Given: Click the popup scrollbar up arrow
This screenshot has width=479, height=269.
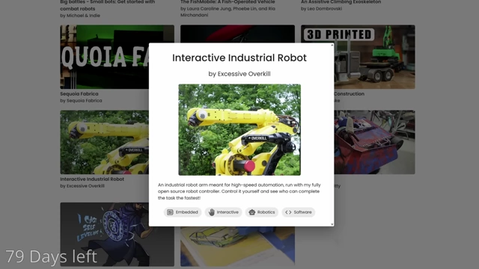Looking at the screenshot, I should click(332, 45).
